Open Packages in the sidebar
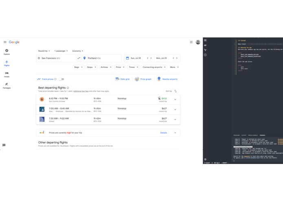The height and width of the screenshot is (201, 283). [7, 86]
